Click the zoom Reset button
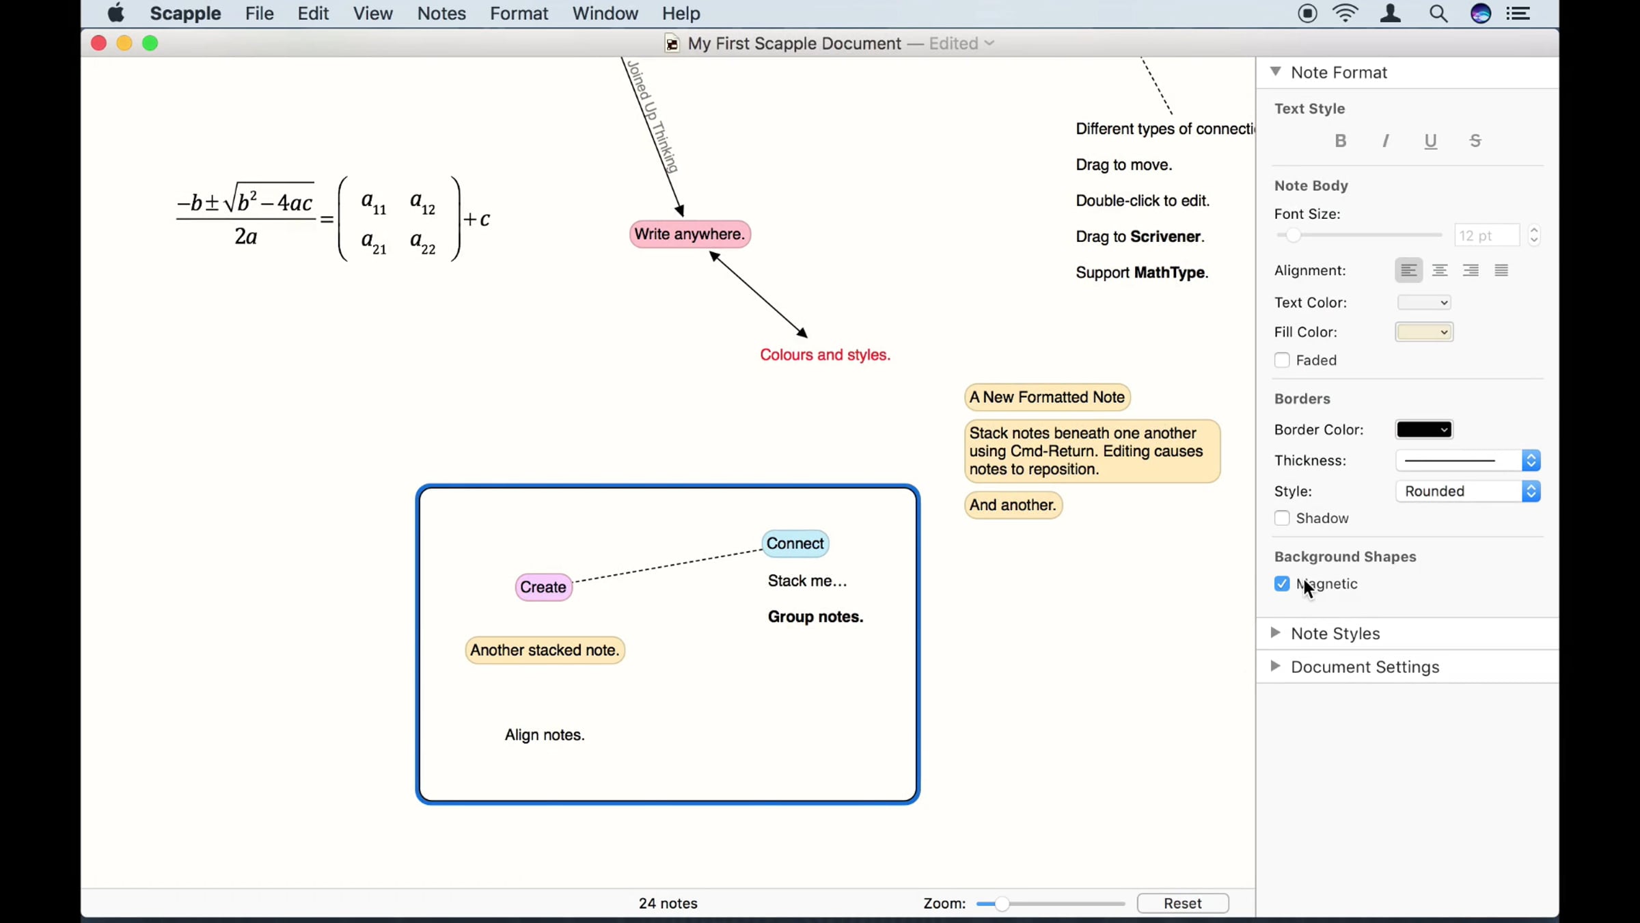 pos(1182,903)
